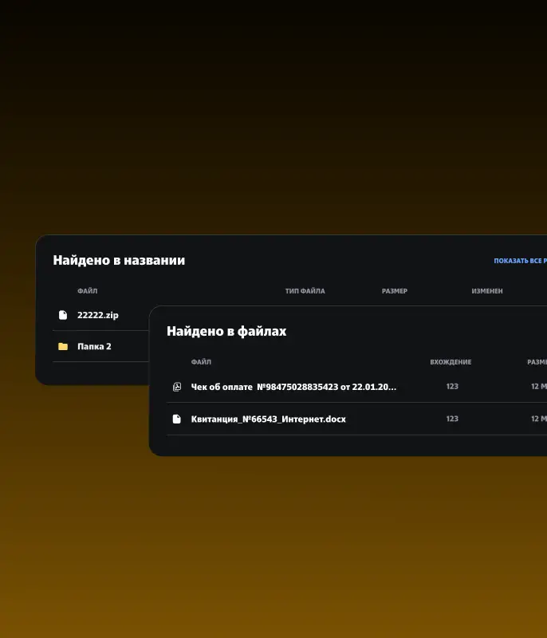The height and width of the screenshot is (638, 547).
Task: Open Чек об оплате №98475028835423 file
Action: [x=293, y=387]
